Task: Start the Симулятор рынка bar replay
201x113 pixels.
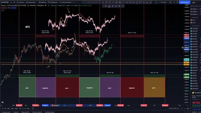Action: pyautogui.click(x=65, y=2)
